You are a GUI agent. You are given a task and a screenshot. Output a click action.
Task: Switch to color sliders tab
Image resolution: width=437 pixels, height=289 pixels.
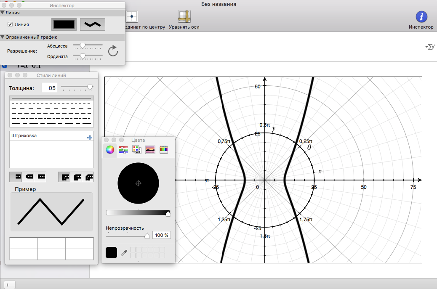click(x=123, y=150)
